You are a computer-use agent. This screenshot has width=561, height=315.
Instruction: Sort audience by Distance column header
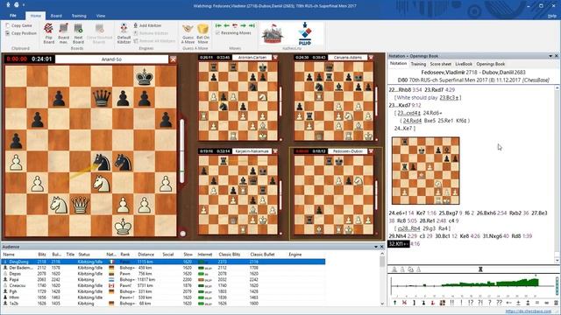146,255
